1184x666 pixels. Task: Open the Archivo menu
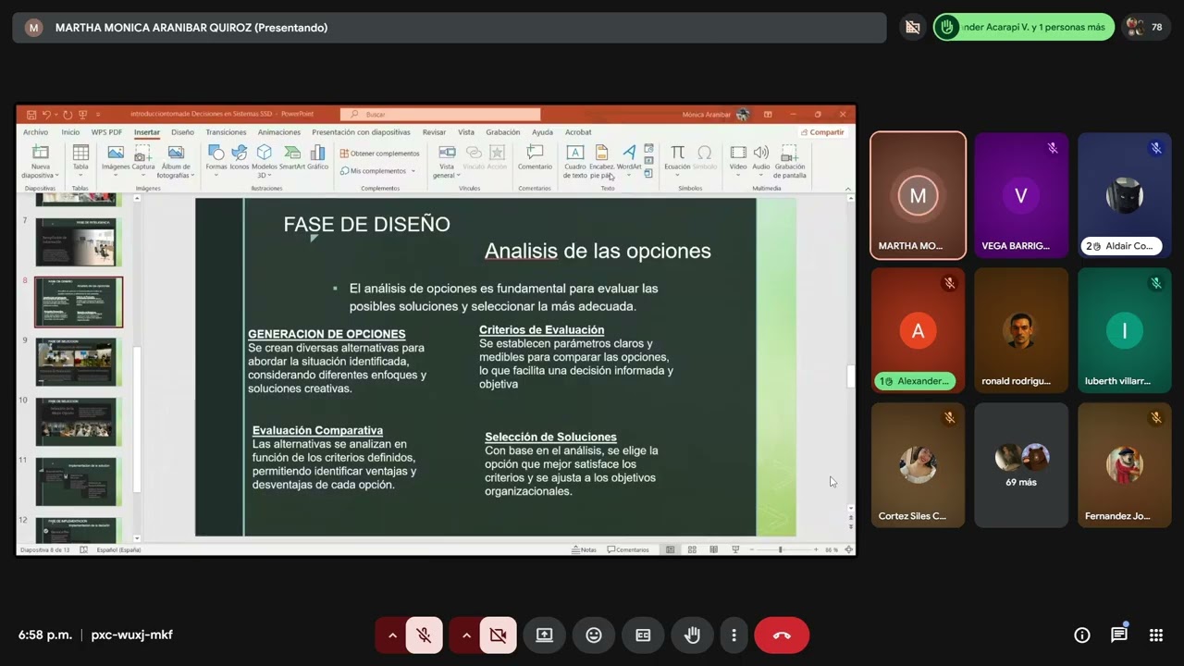point(35,132)
